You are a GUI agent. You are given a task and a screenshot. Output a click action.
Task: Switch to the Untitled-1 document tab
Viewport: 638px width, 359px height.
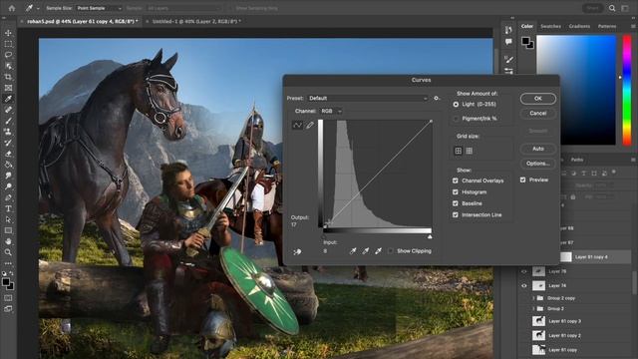pos(196,21)
